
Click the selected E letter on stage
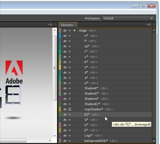pos(13,95)
